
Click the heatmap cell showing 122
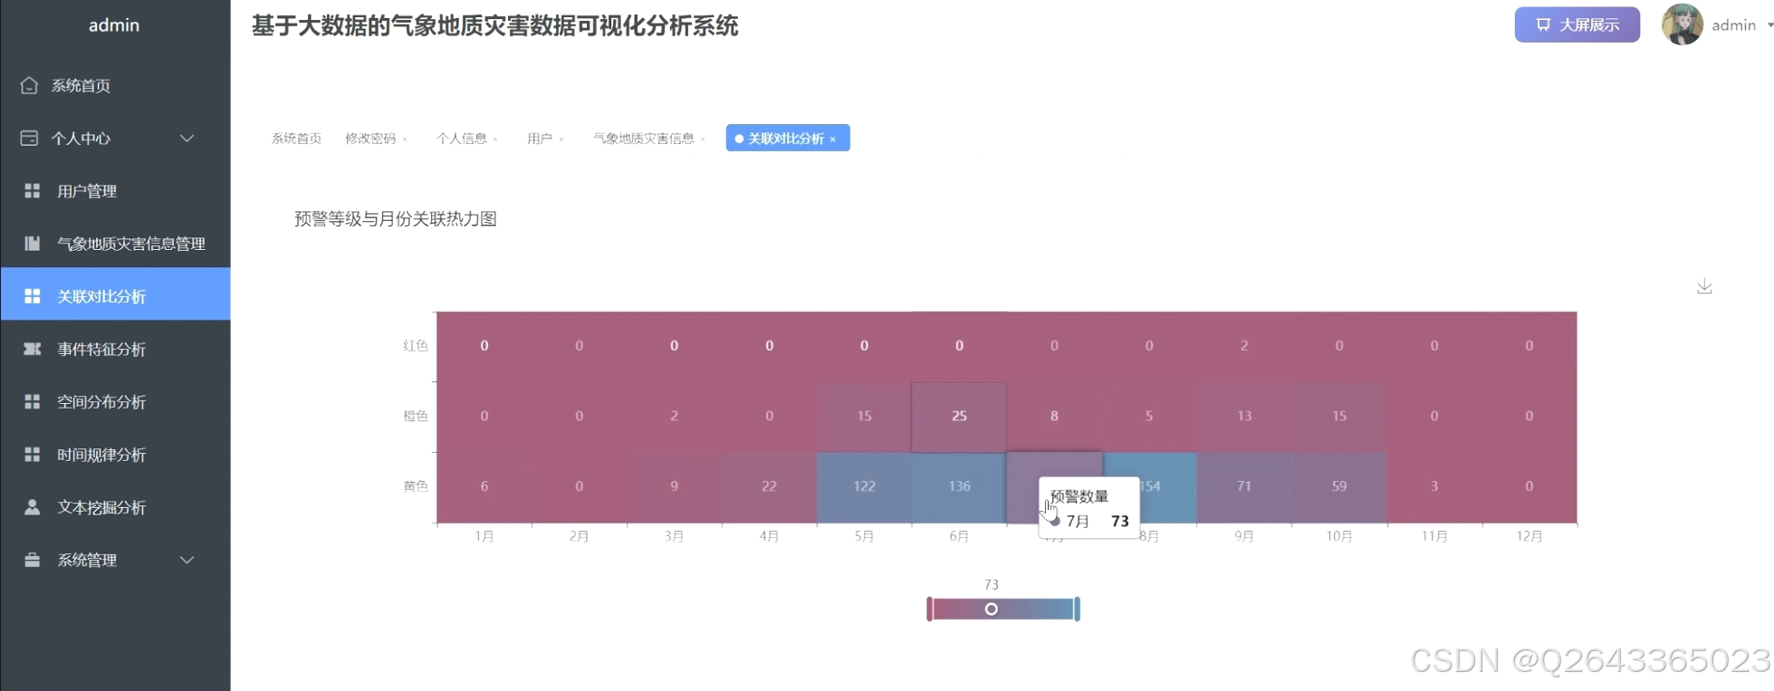[864, 486]
